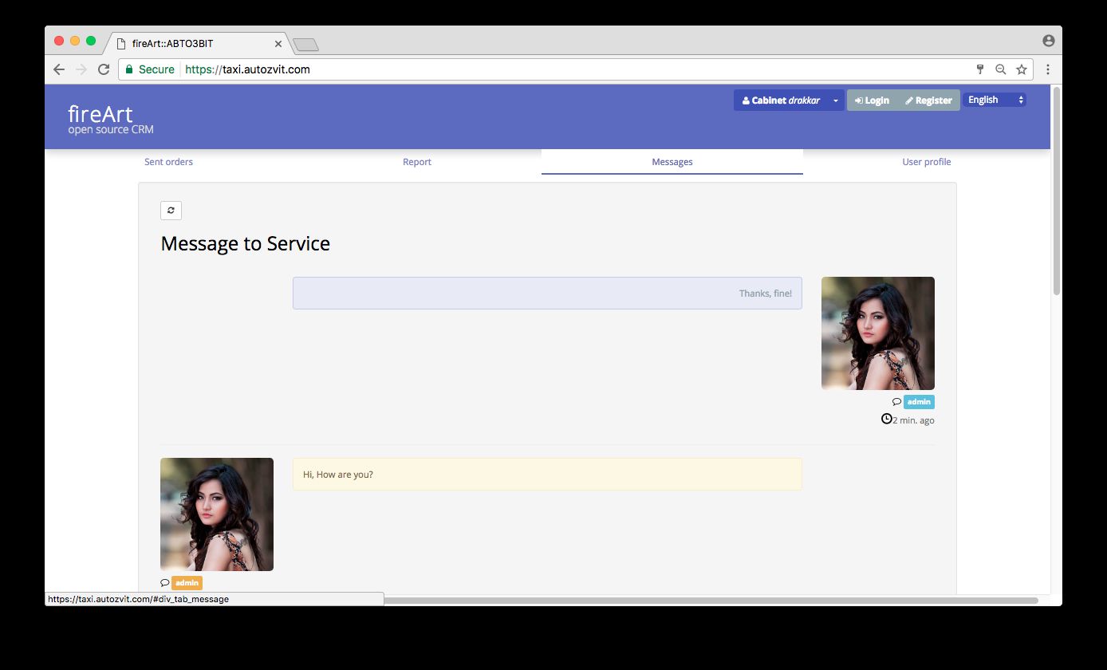Click the Login button
The width and height of the screenshot is (1107, 670).
tap(872, 100)
